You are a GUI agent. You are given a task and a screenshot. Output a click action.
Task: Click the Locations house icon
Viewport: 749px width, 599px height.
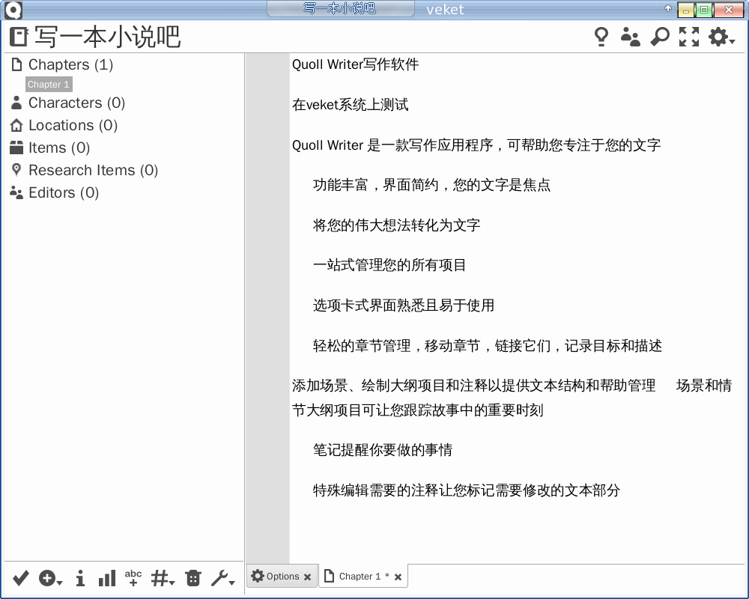tap(16, 125)
